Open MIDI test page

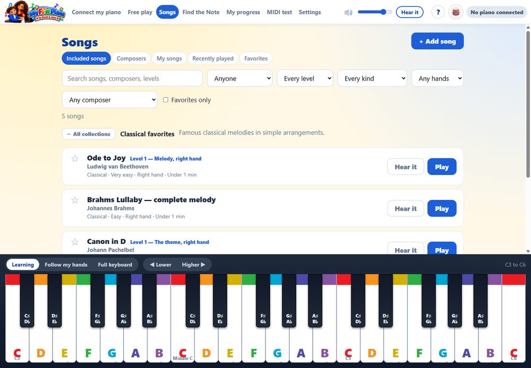tap(279, 12)
